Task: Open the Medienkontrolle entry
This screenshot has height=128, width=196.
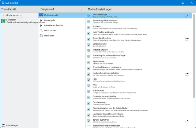Action: [x=62, y=15]
